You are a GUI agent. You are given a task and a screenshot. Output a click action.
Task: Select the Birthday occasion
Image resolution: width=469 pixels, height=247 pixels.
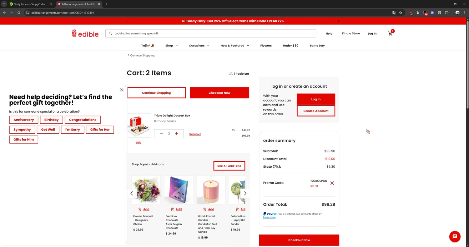point(51,120)
